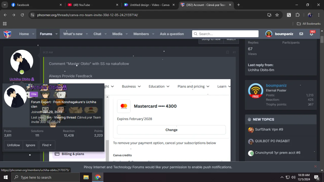The width and height of the screenshot is (324, 182).
Task: Open boumpaniz profile link in sidebar
Action: click(x=276, y=85)
